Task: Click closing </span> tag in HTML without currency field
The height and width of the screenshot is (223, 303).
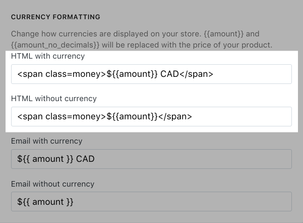Action: tap(175, 116)
